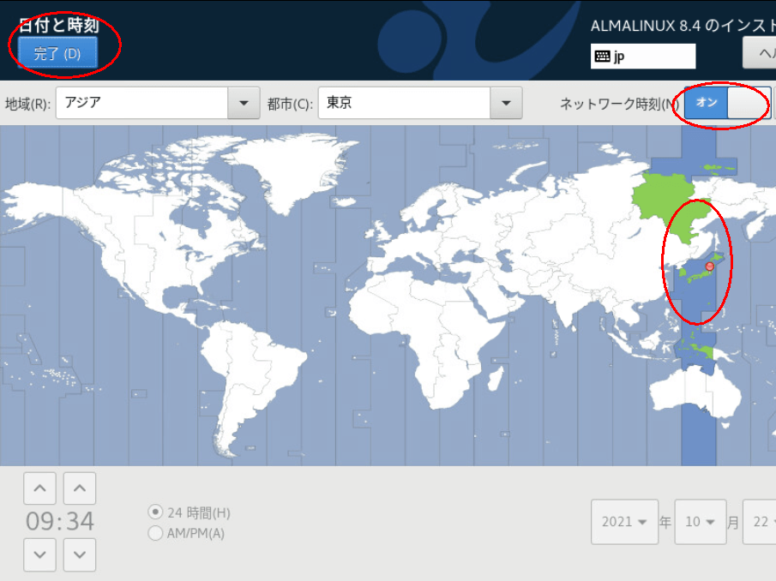Click the help button in header
Image resolution: width=776 pixels, height=581 pixels.
point(760,53)
